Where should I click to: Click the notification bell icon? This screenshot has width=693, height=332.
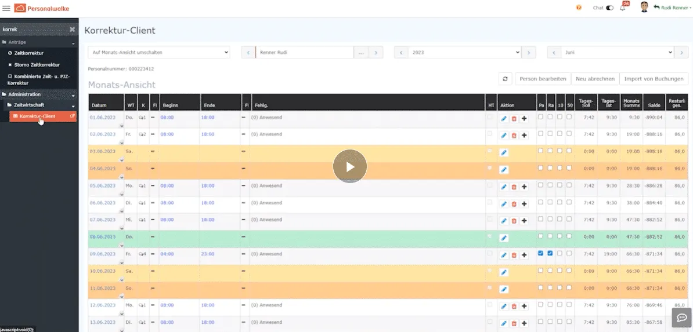(x=623, y=8)
